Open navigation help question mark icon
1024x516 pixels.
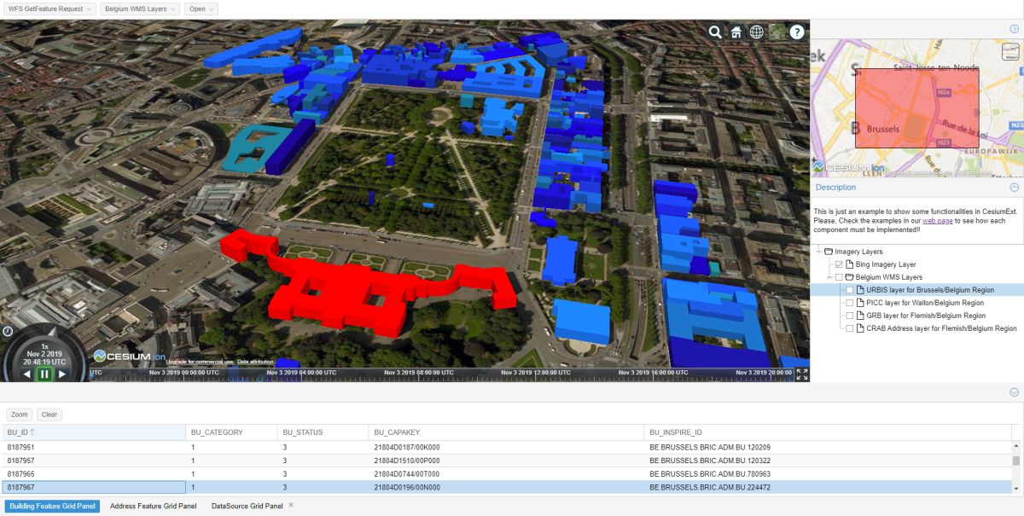pos(797,32)
